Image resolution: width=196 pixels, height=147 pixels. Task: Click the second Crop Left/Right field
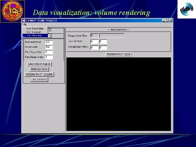coord(103,41)
